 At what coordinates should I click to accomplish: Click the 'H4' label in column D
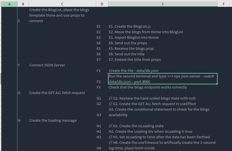pos(99,148)
